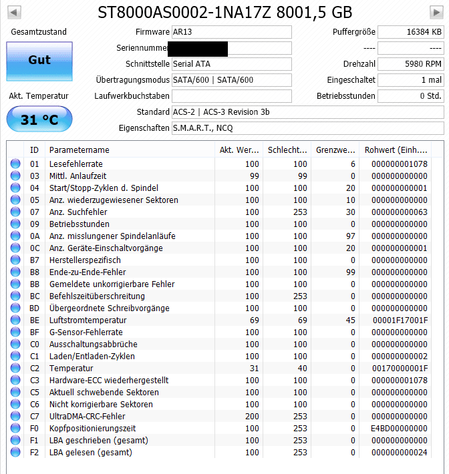Click status icon of Übergeordnete Schreibvorgänge row
Viewport: 449px width, 474px height.
[x=15, y=308]
